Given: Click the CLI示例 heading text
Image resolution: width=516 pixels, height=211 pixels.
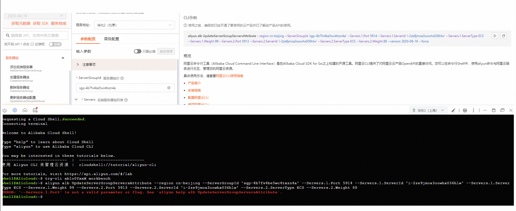Looking at the screenshot, I should click(190, 18).
